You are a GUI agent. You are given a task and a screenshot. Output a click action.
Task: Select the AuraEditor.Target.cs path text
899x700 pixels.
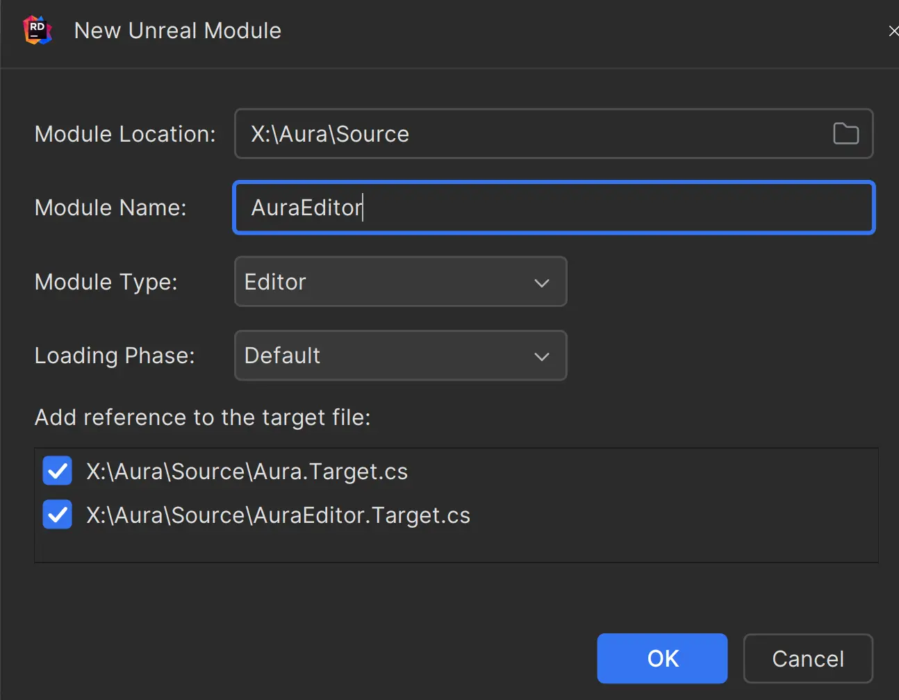click(x=278, y=515)
